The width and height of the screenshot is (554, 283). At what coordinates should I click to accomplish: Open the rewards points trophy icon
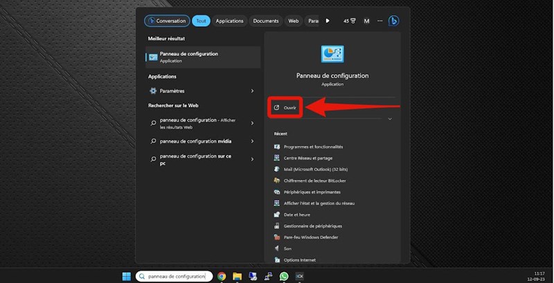click(x=354, y=21)
